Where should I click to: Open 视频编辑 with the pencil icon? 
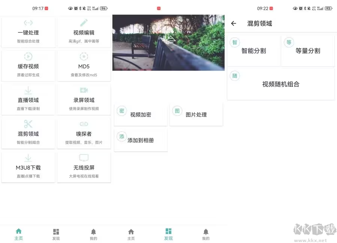84,23
